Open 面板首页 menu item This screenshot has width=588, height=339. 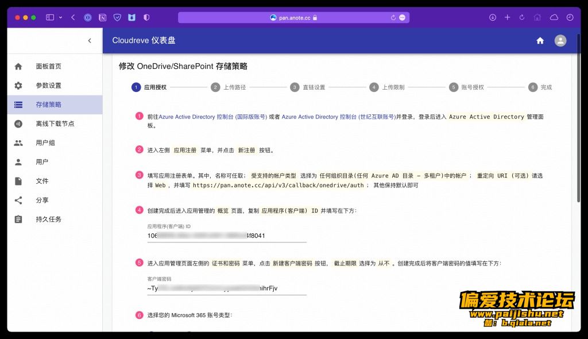point(55,67)
